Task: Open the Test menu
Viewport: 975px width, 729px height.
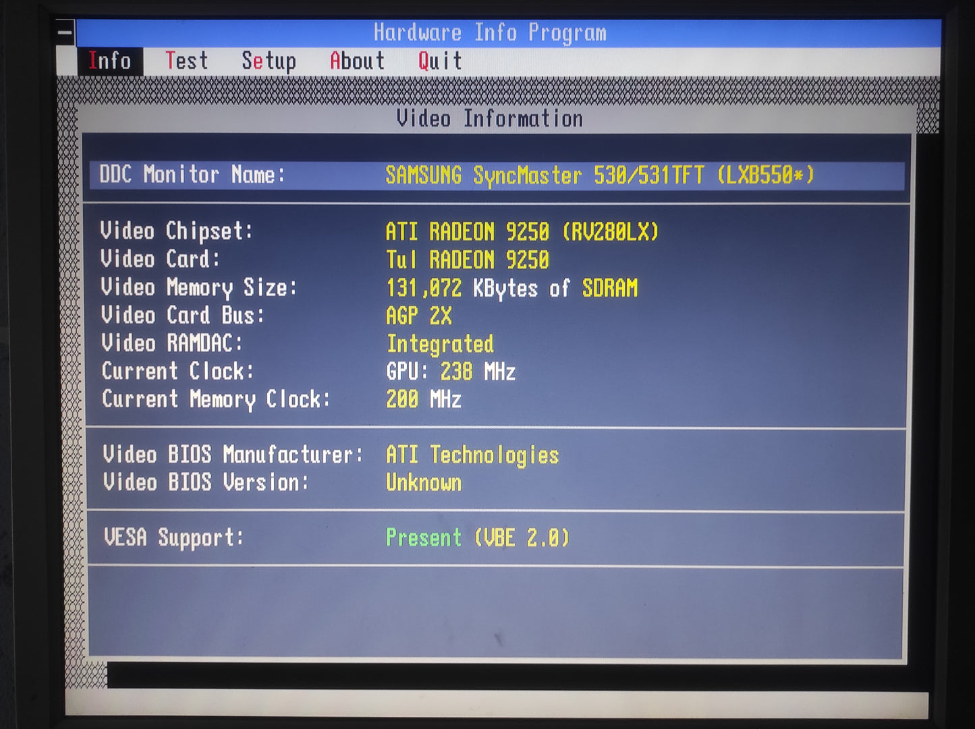Action: pyautogui.click(x=186, y=61)
